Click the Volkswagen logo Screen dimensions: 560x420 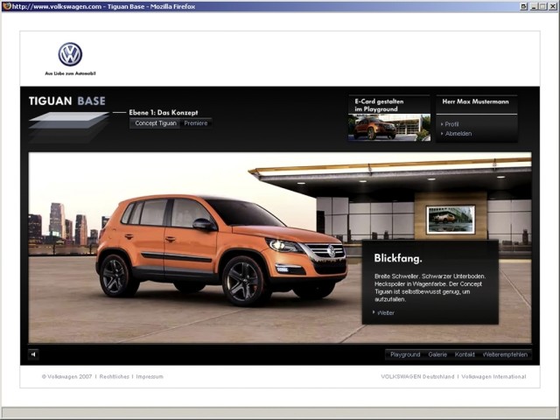point(70,54)
